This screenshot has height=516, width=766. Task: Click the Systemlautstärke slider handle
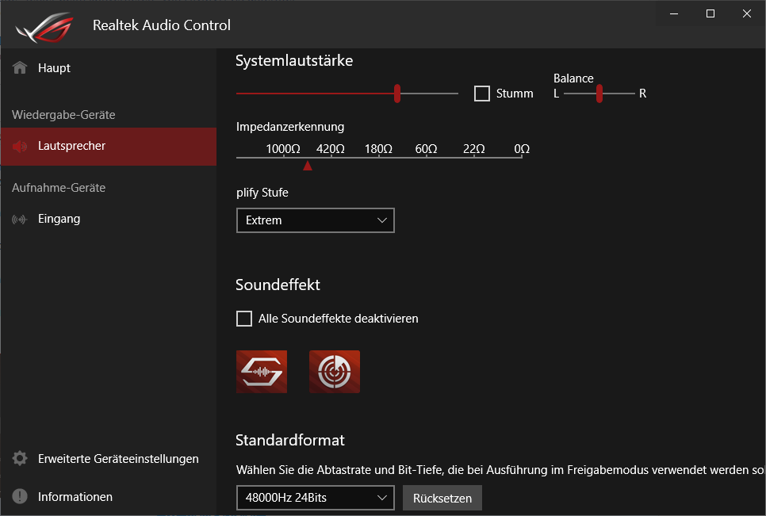(x=397, y=94)
